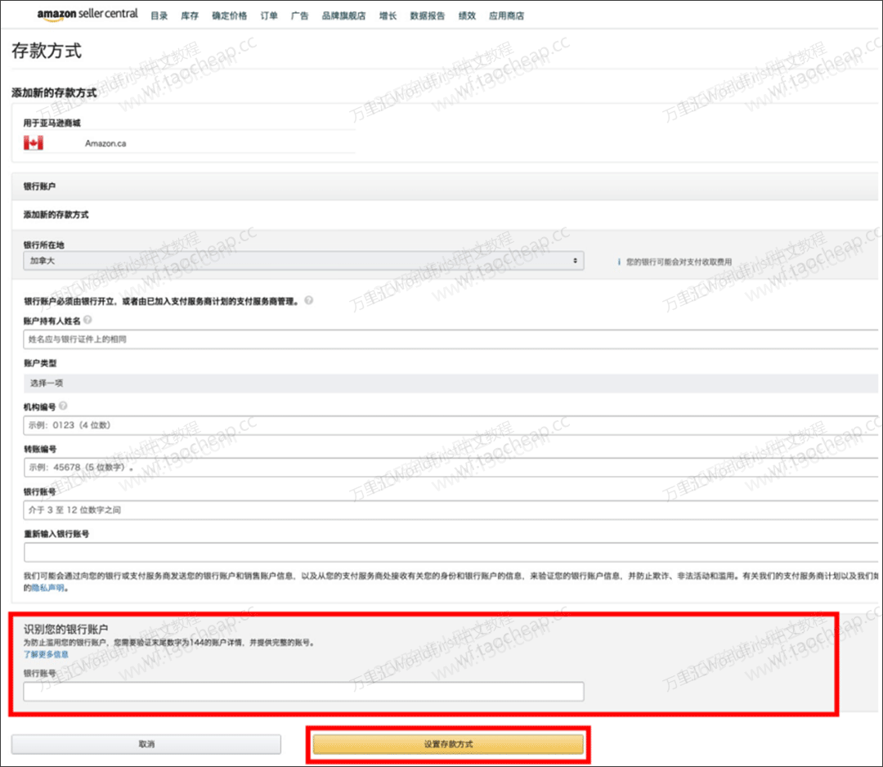Click the 设置存款方式 button
This screenshot has width=883, height=767.
(448, 744)
